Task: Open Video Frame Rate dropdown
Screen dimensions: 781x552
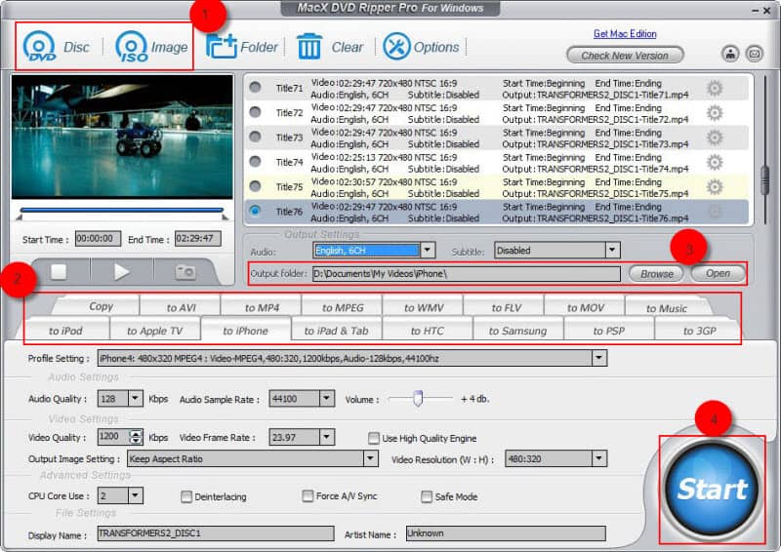Action: pyautogui.click(x=327, y=437)
